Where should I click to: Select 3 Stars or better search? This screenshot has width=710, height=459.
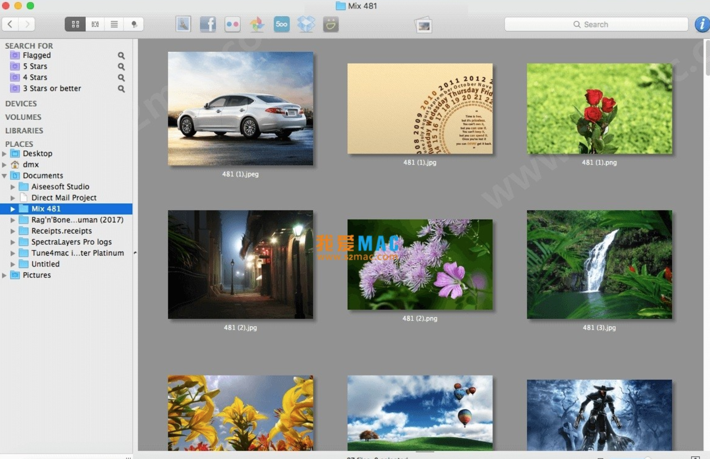point(52,88)
